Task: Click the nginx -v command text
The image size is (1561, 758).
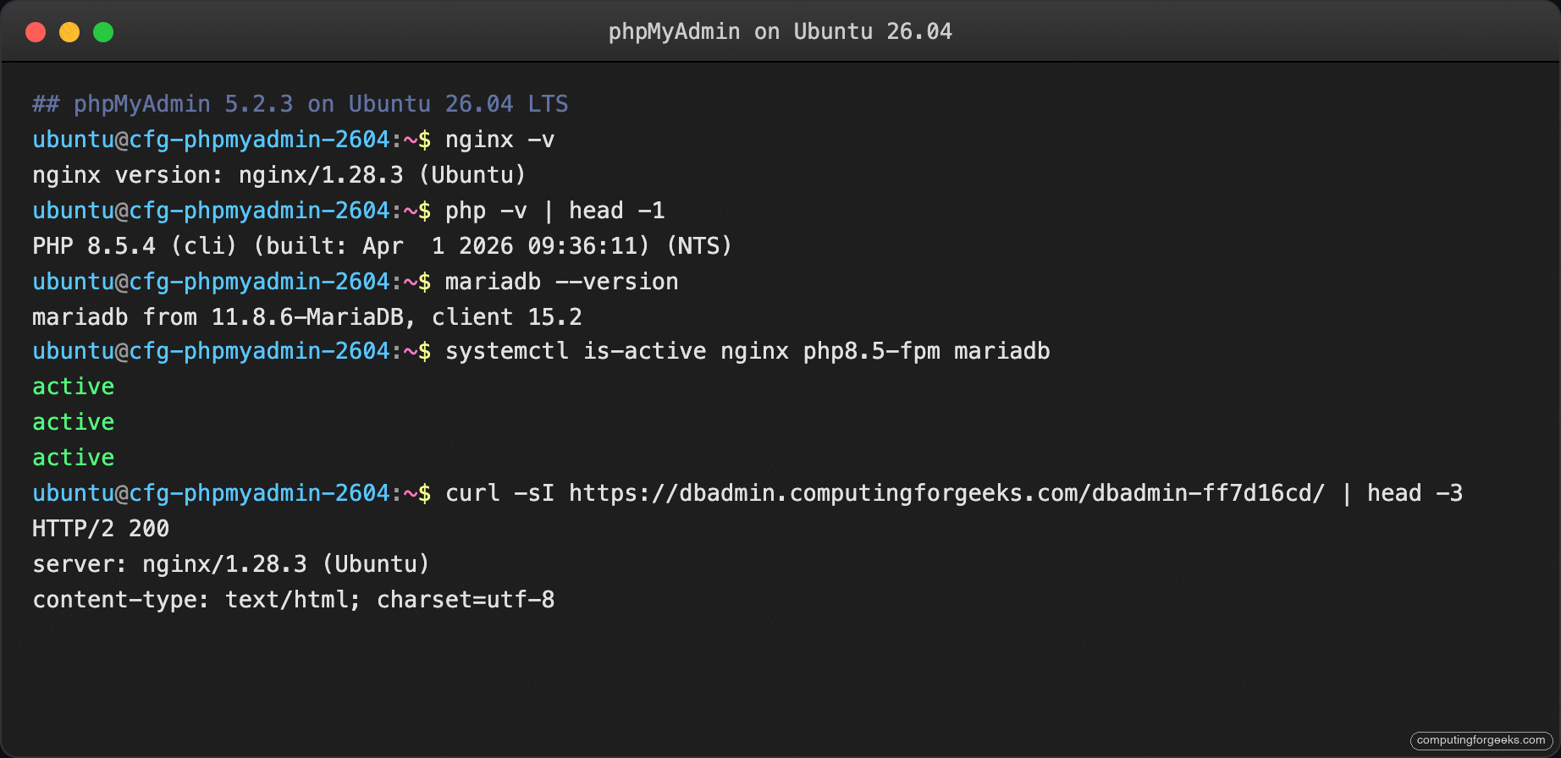Action: pyautogui.click(x=499, y=139)
